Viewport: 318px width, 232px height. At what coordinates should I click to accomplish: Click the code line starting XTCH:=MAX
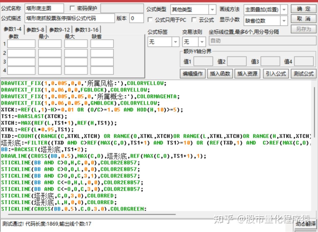tap(59, 123)
